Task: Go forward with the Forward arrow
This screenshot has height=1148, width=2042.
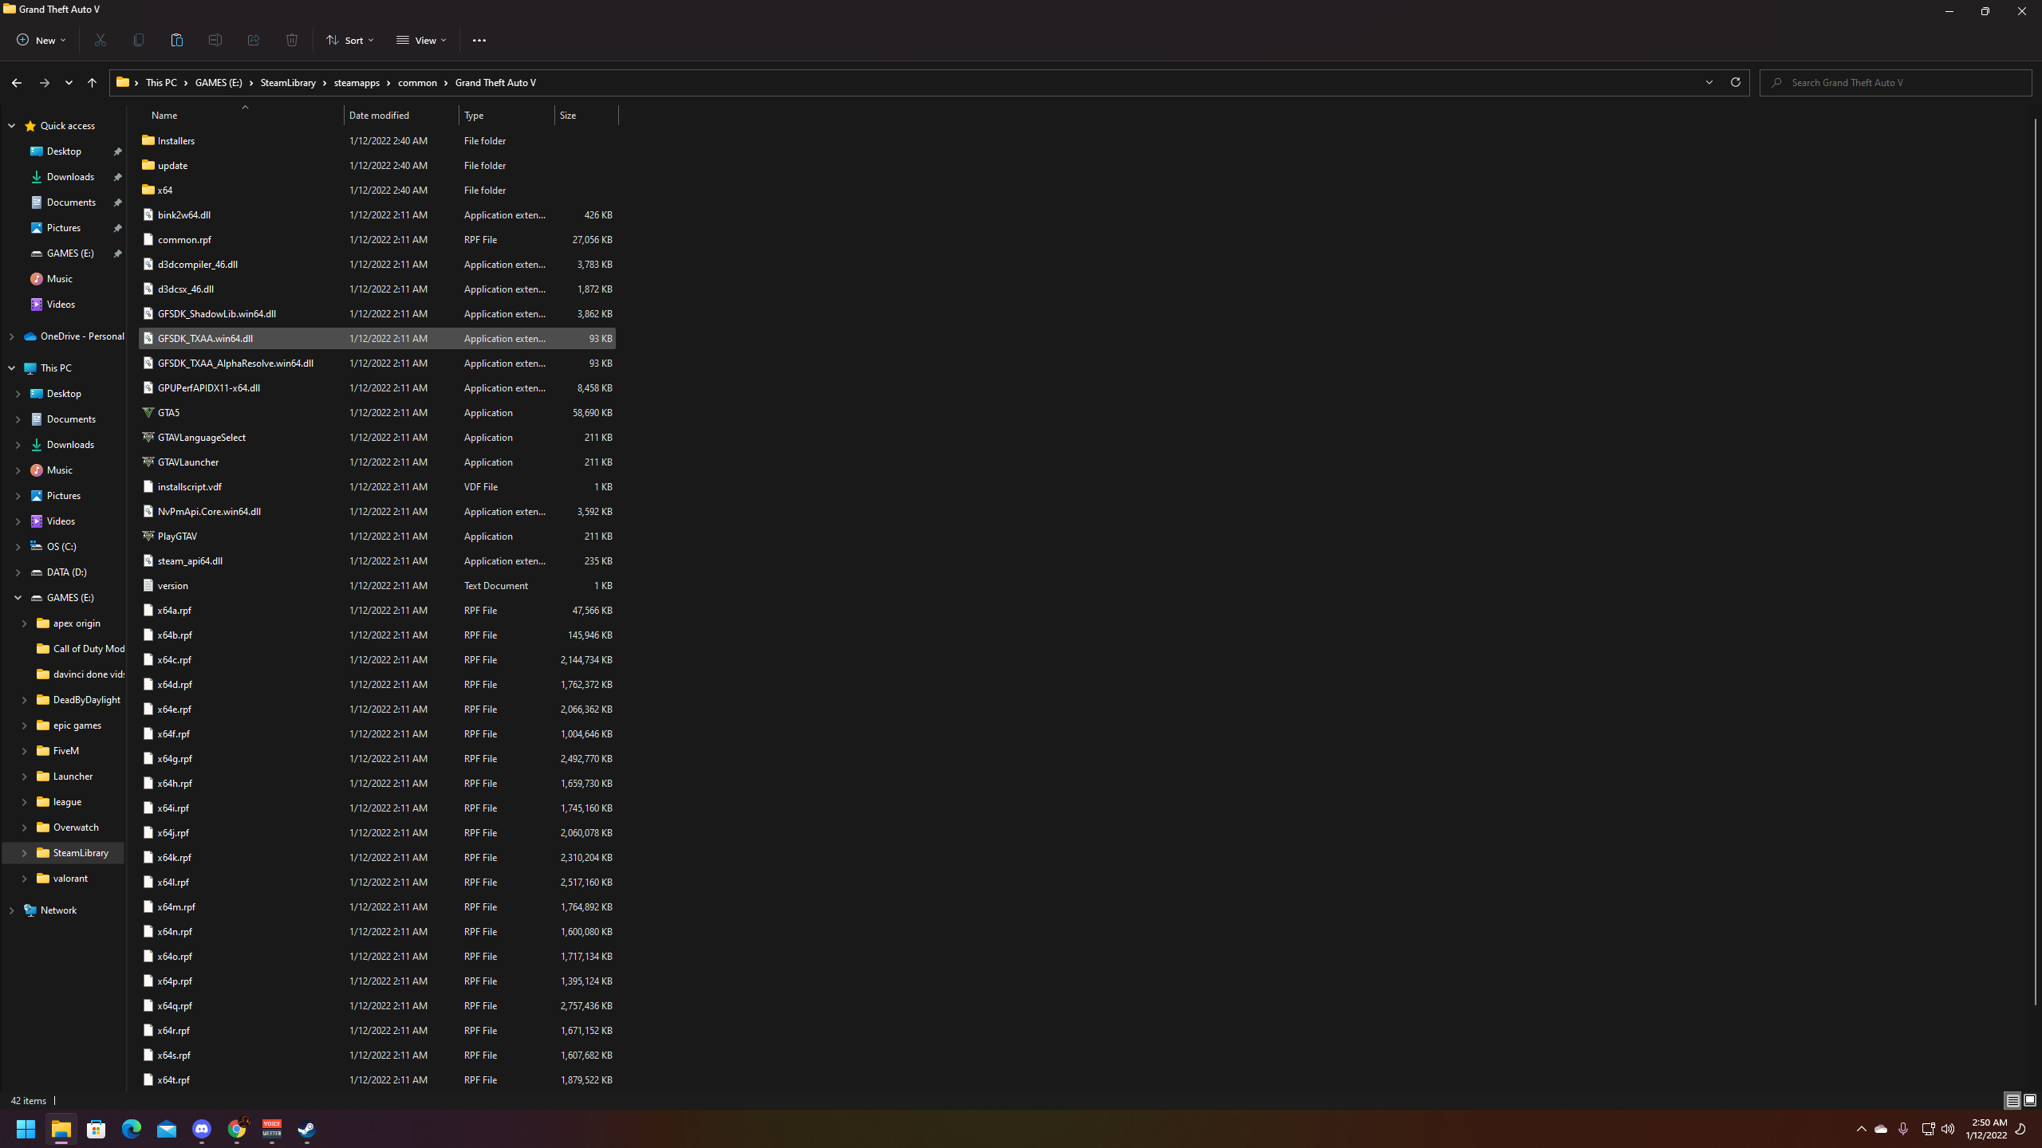Action: point(45,83)
